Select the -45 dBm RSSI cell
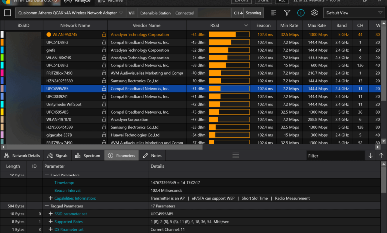387x233 pixels. point(198,42)
